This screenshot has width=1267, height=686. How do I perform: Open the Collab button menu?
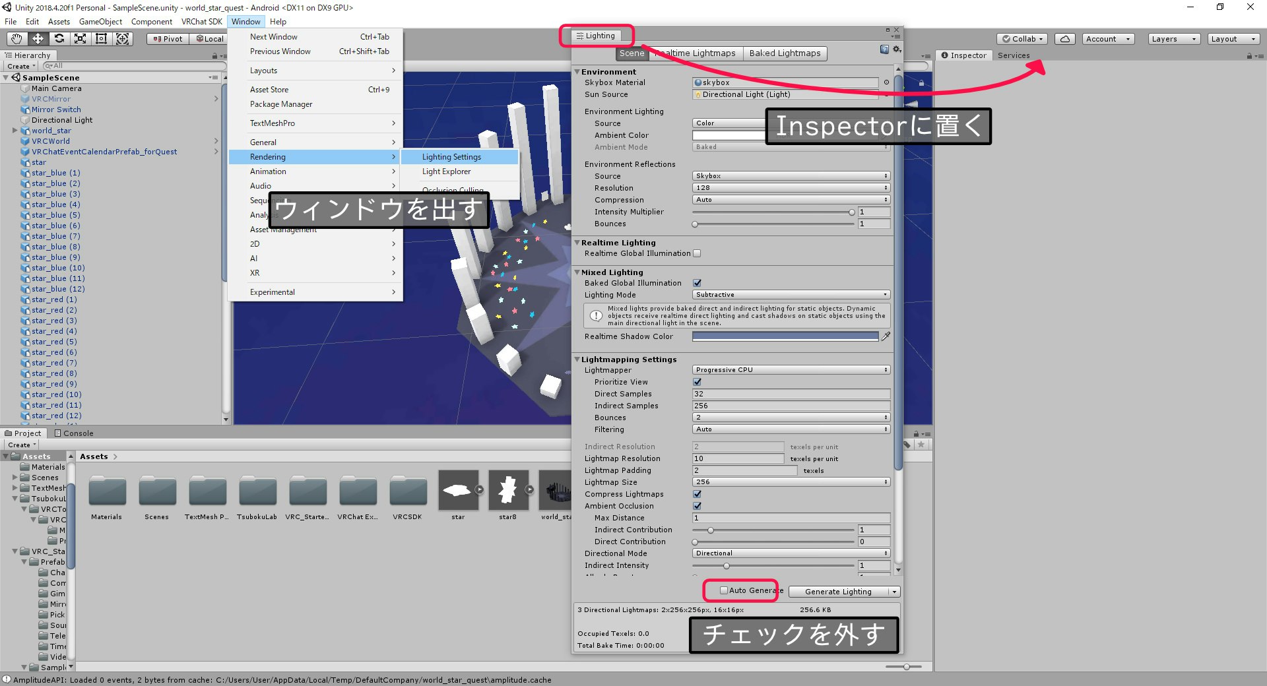pyautogui.click(x=1022, y=39)
